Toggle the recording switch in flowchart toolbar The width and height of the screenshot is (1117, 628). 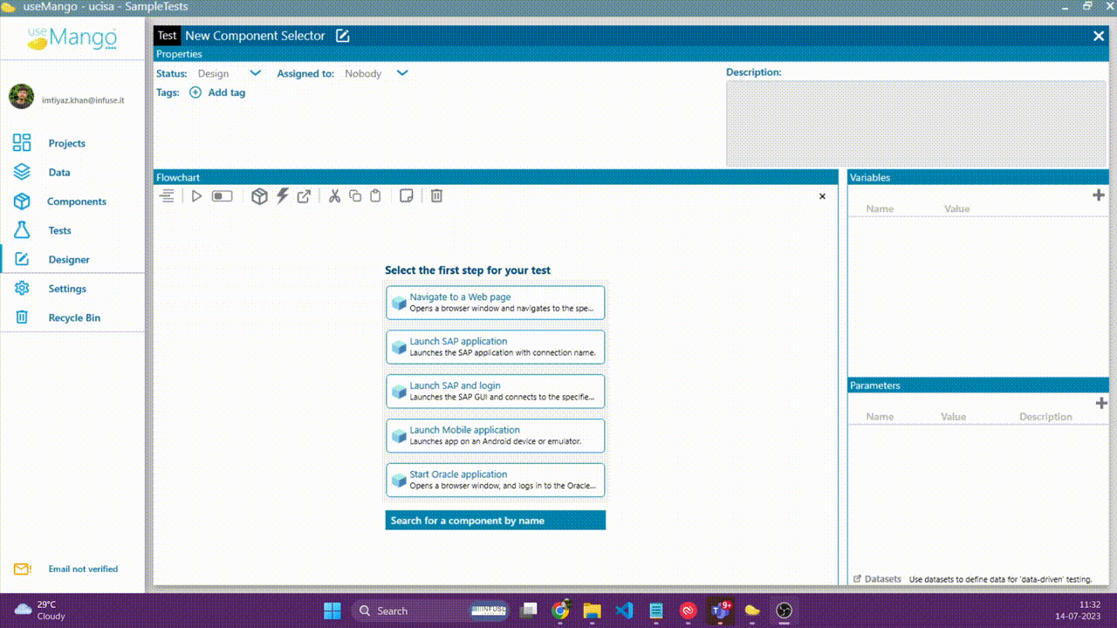pos(223,196)
